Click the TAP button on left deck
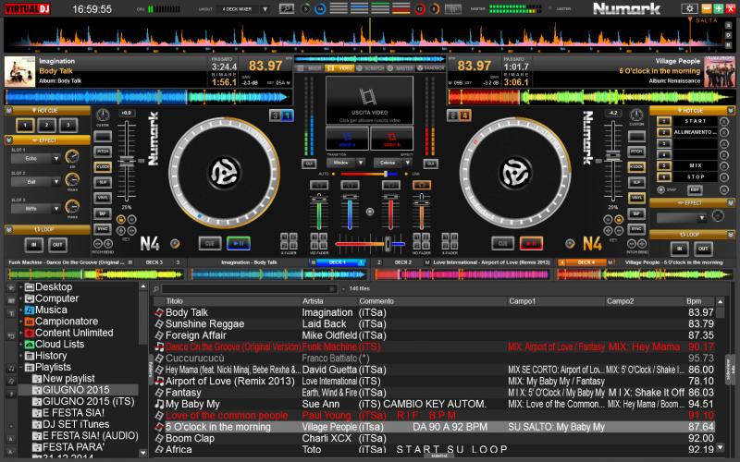740x462 pixels. pos(103,213)
